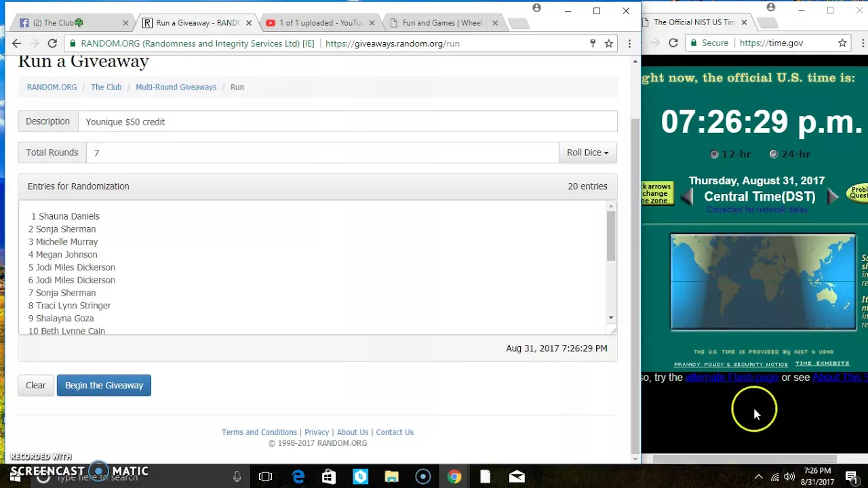The image size is (868, 488).
Task: Click the giveaways.random.org URL field
Action: (x=392, y=43)
